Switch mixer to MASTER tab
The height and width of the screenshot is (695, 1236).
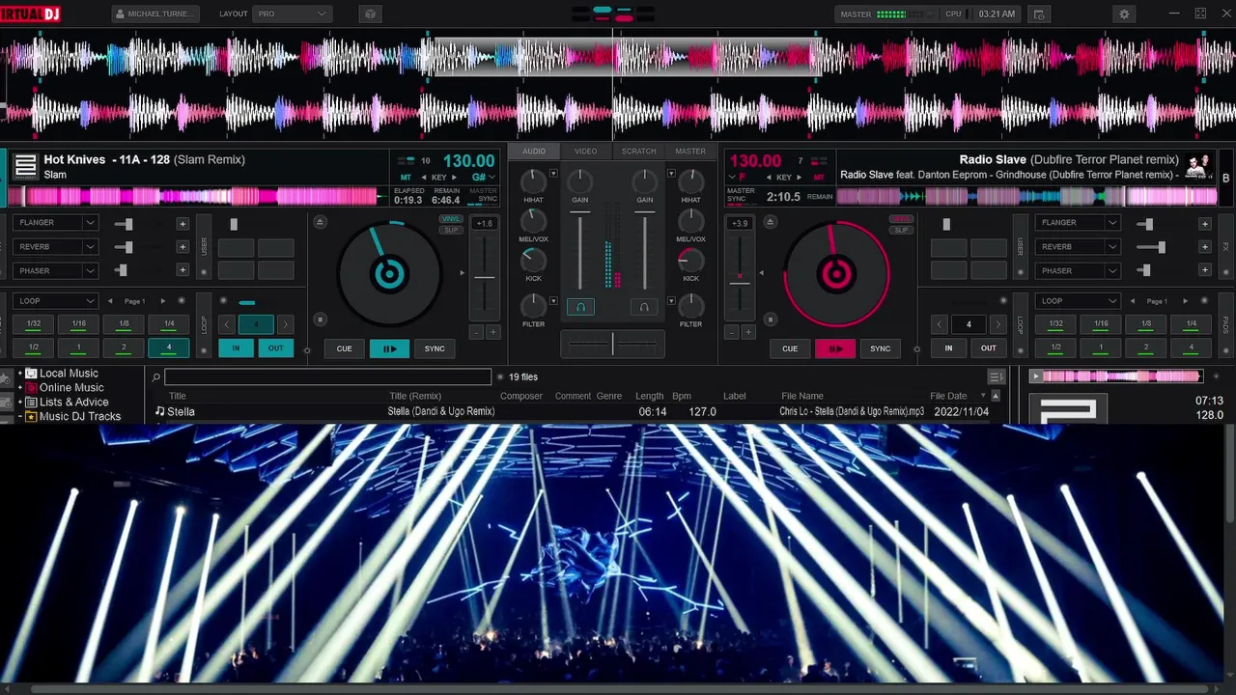tap(689, 152)
